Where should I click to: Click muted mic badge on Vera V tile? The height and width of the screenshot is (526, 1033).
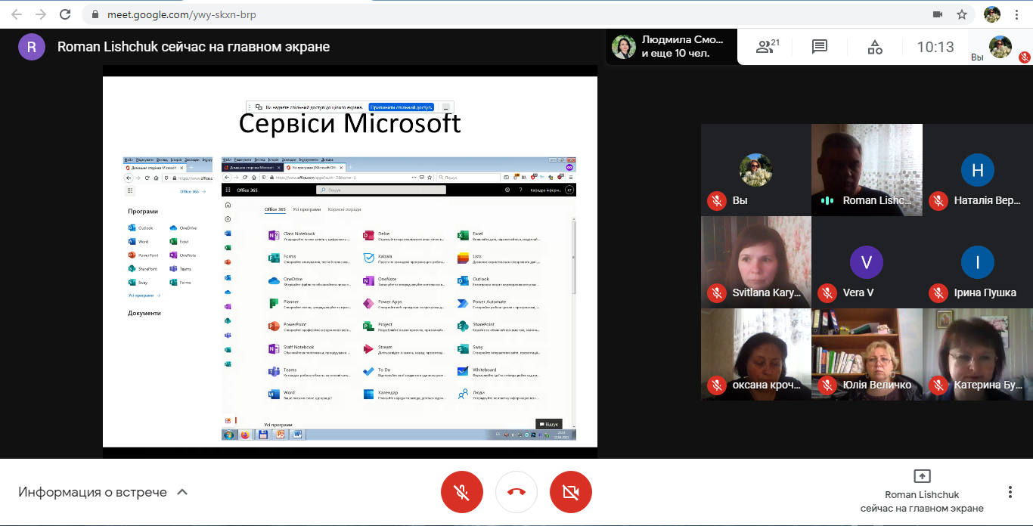827,292
